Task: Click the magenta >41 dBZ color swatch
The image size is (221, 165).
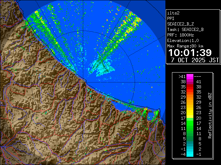Action: (x=191, y=77)
